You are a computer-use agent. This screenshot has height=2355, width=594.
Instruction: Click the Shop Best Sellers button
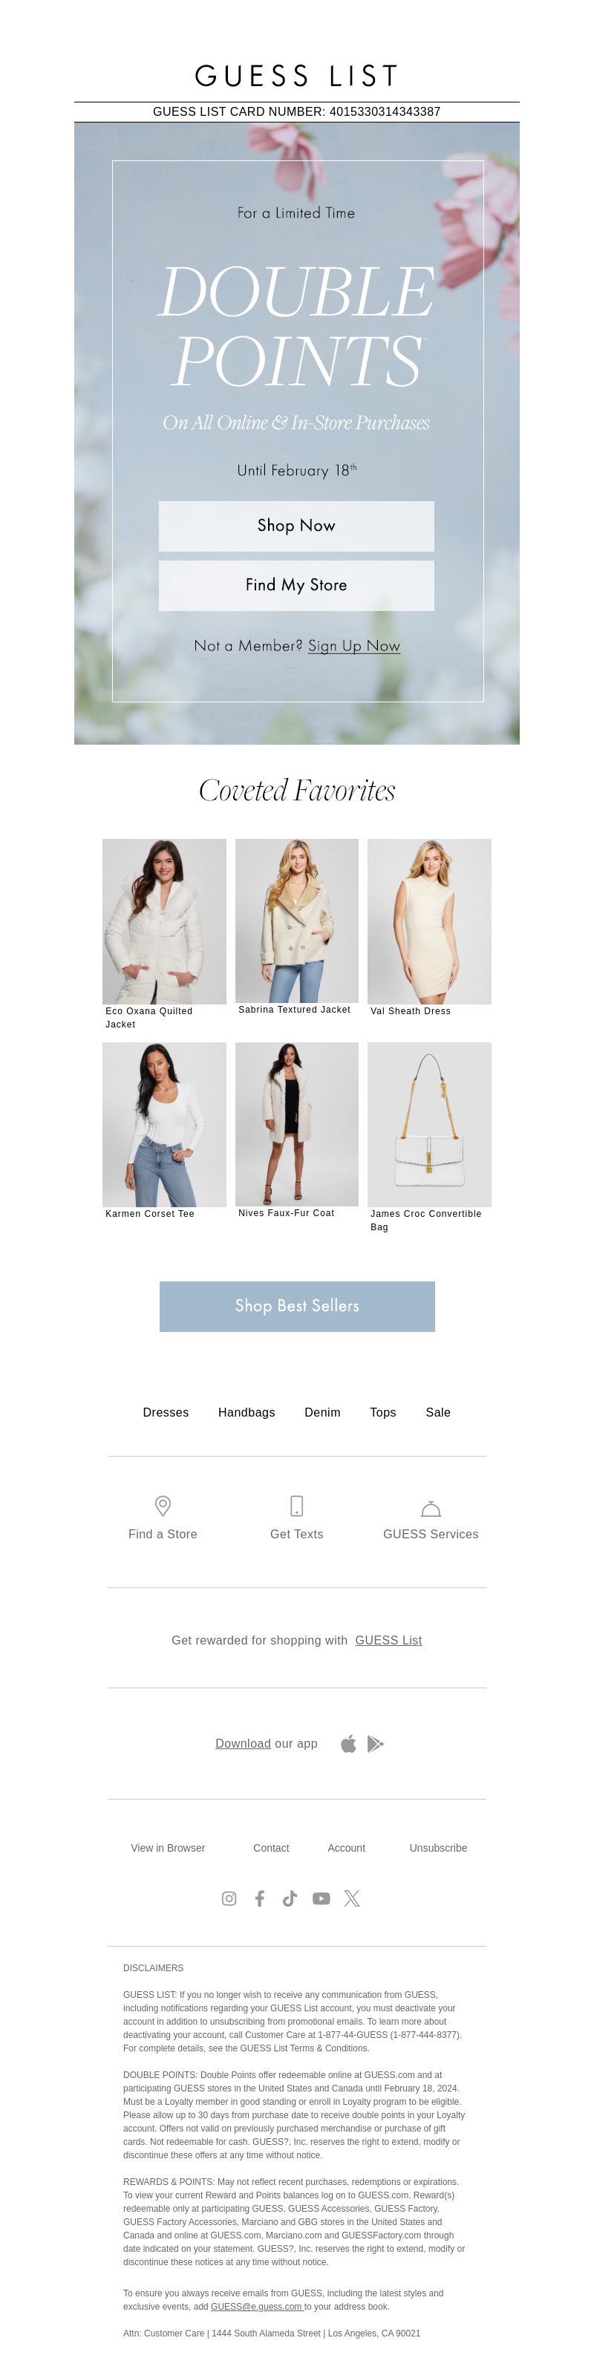coord(297,1307)
